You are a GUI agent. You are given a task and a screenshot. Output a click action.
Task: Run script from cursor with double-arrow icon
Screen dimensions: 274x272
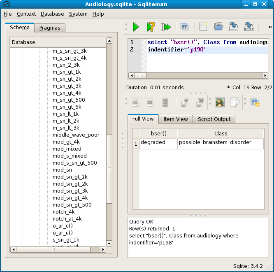coord(166,27)
